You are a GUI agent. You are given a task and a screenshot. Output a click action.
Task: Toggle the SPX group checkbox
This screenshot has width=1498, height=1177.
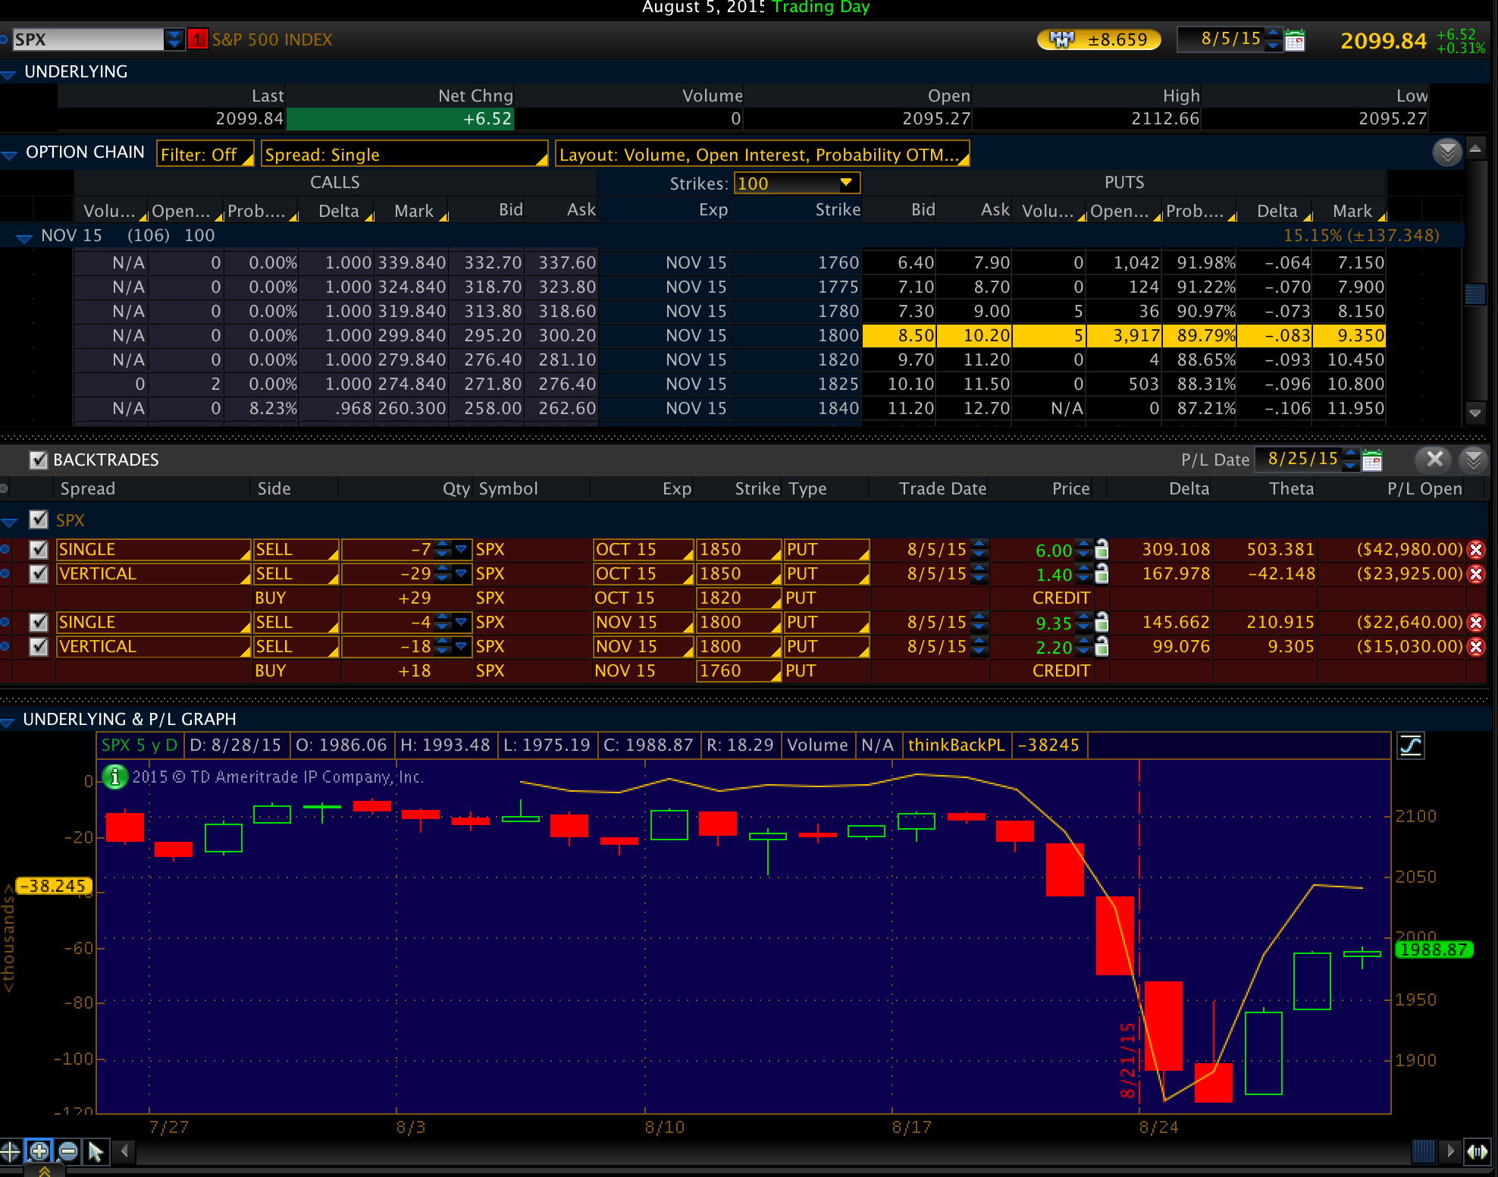(x=39, y=519)
